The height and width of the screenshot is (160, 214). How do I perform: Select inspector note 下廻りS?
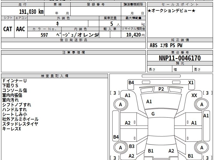[10, 86]
